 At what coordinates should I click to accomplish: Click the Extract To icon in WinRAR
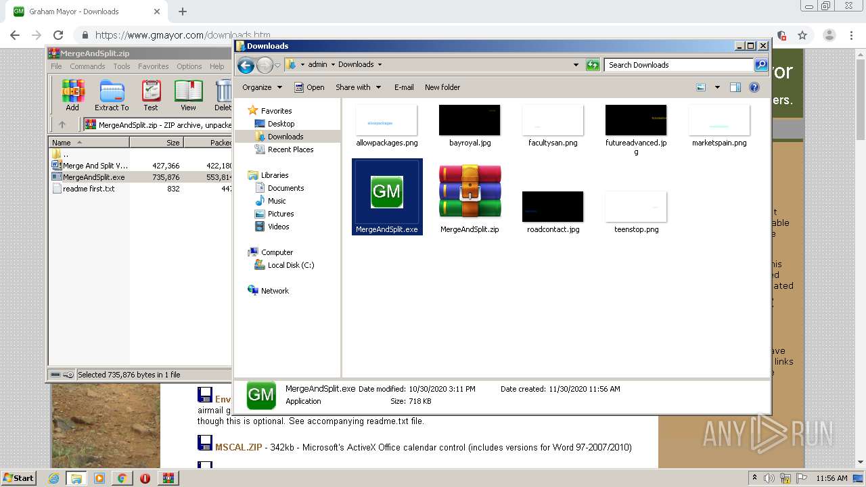point(112,95)
